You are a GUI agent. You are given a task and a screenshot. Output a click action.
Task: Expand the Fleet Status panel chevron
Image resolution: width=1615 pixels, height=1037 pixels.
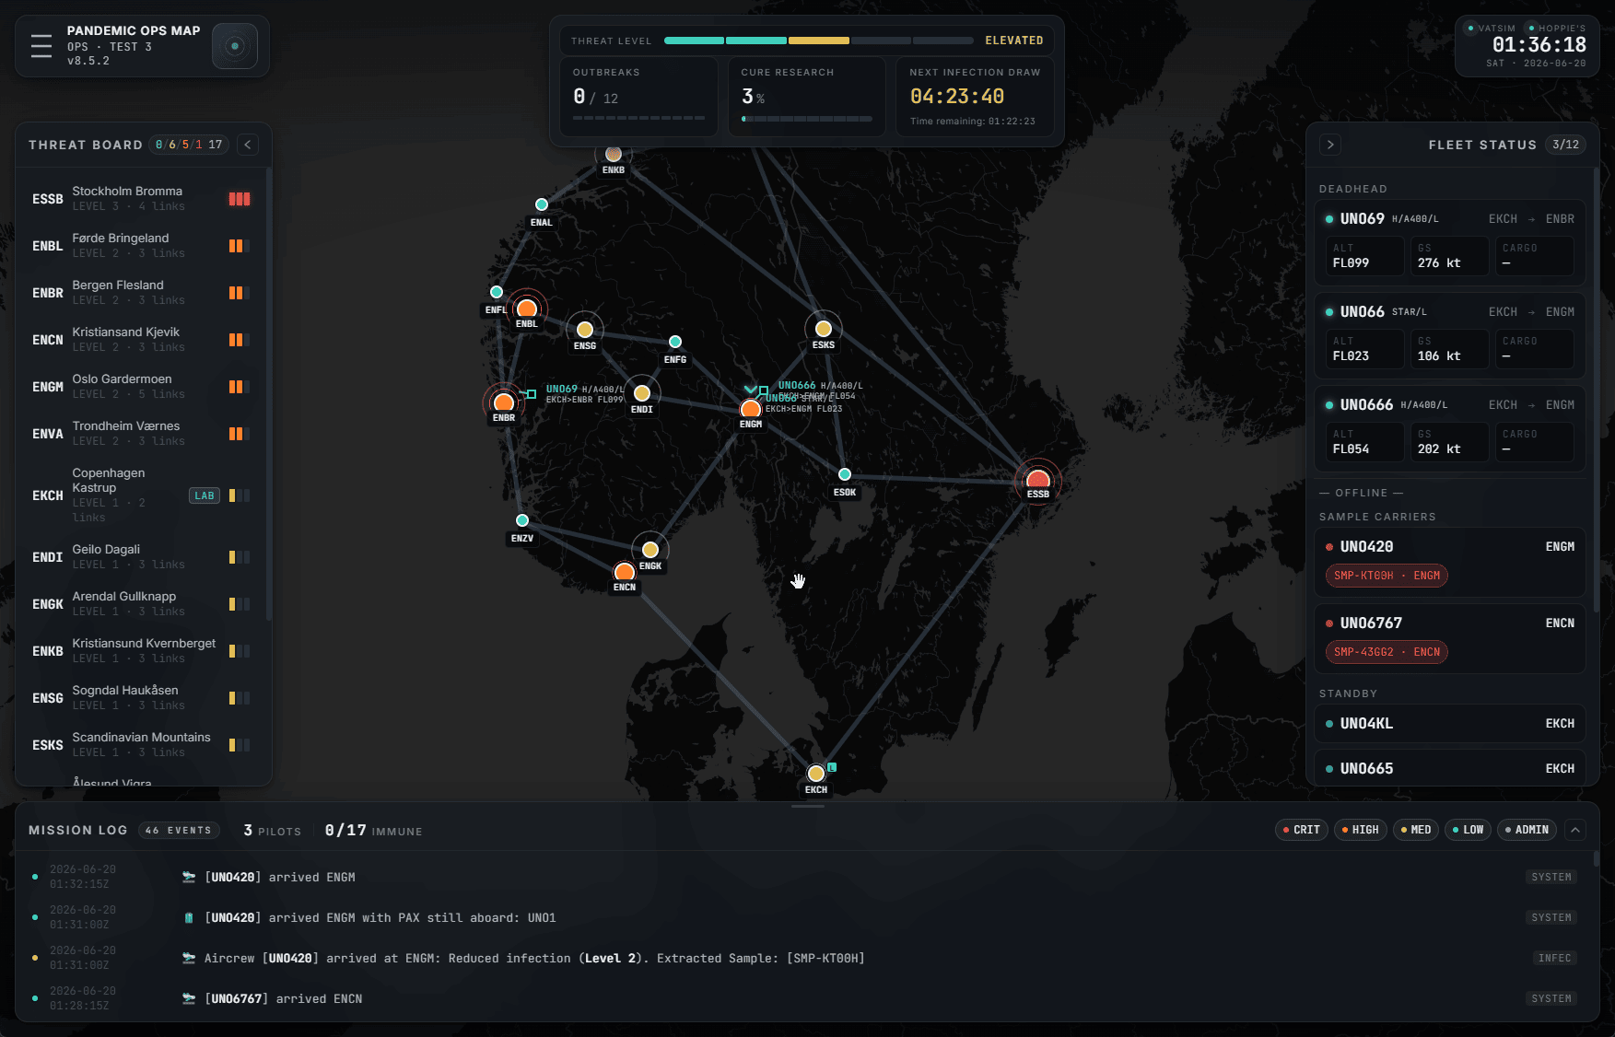(x=1329, y=145)
